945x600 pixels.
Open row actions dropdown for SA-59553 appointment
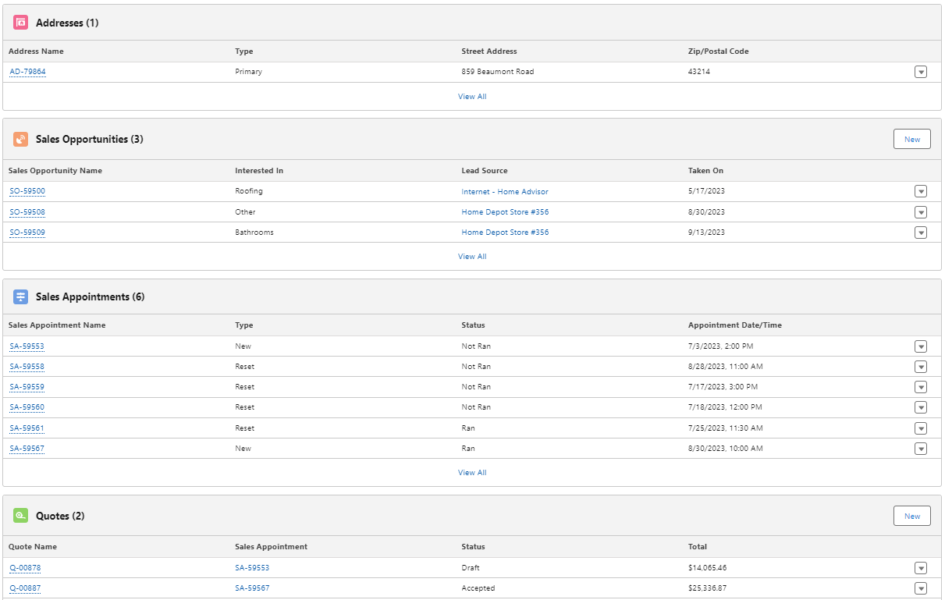(921, 346)
